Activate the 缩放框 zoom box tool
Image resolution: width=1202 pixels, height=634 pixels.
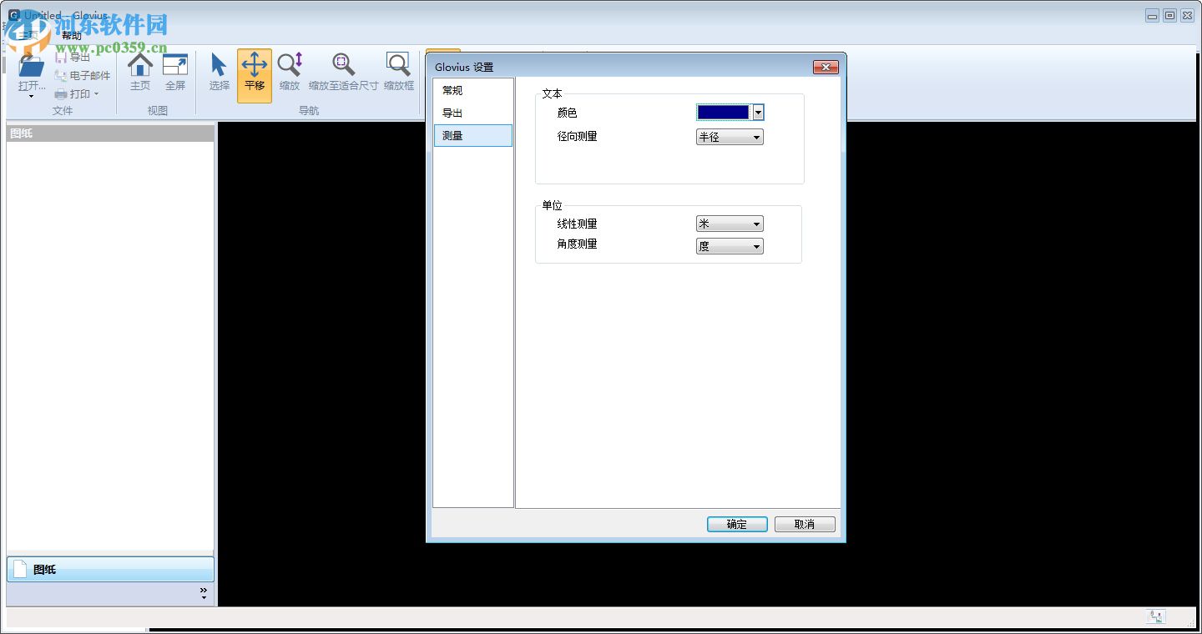398,75
